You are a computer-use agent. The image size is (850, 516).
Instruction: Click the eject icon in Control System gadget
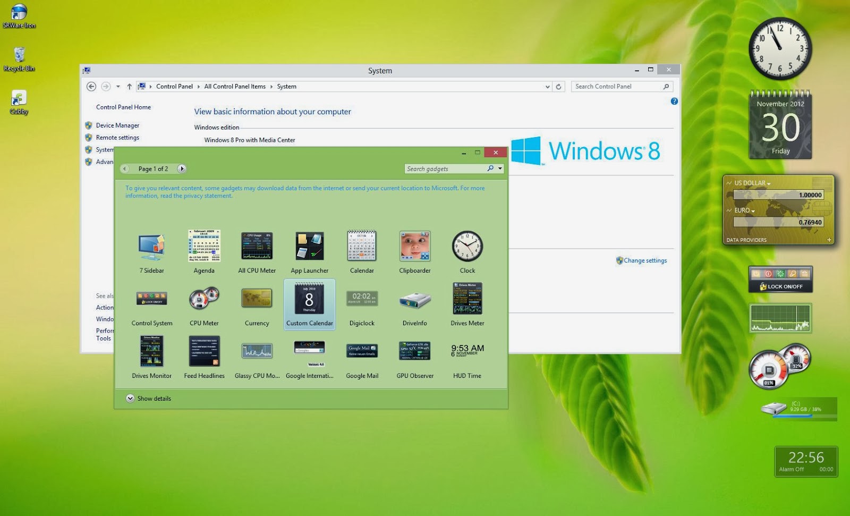804,274
